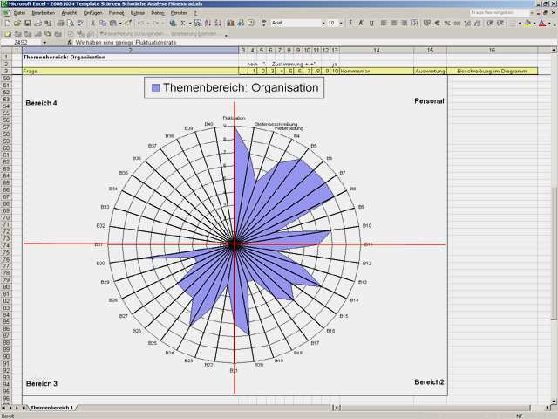The height and width of the screenshot is (419, 558).
Task: Open the Einfügen menu
Action: pos(91,13)
